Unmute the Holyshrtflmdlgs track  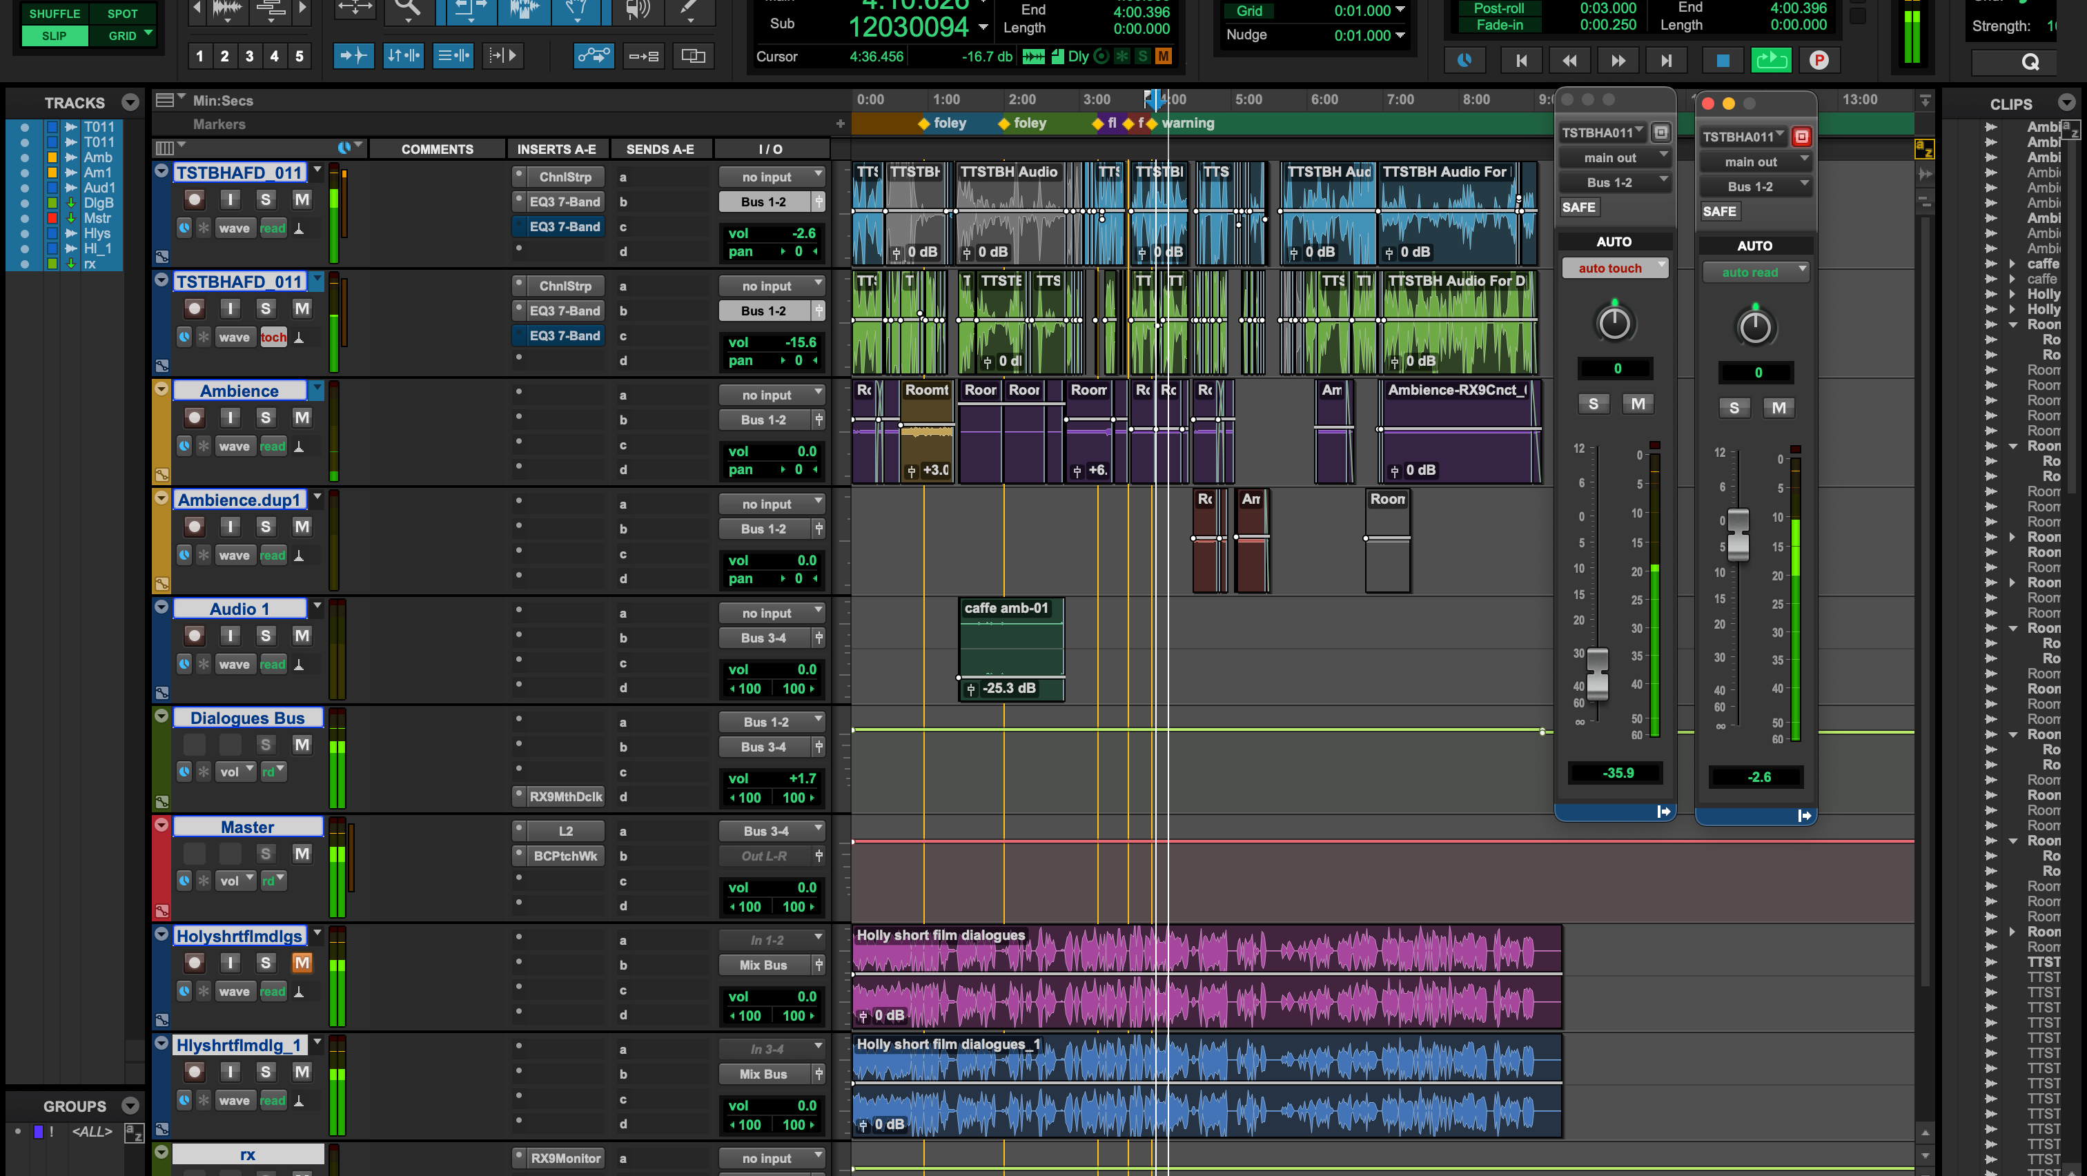pyautogui.click(x=302, y=963)
